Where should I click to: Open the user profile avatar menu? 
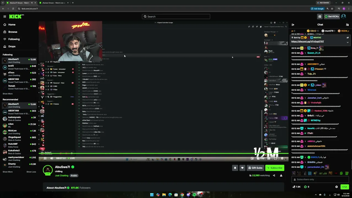pyautogui.click(x=343, y=16)
